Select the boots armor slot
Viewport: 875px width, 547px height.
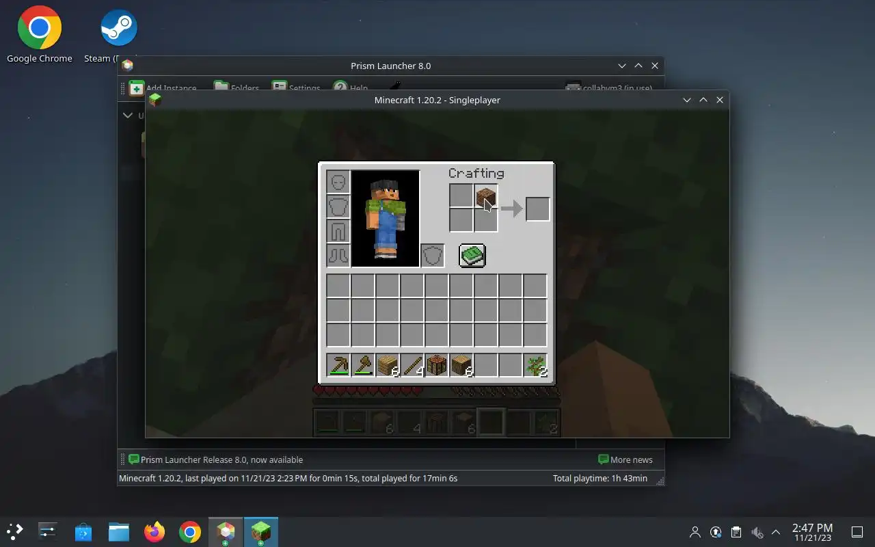click(x=338, y=256)
